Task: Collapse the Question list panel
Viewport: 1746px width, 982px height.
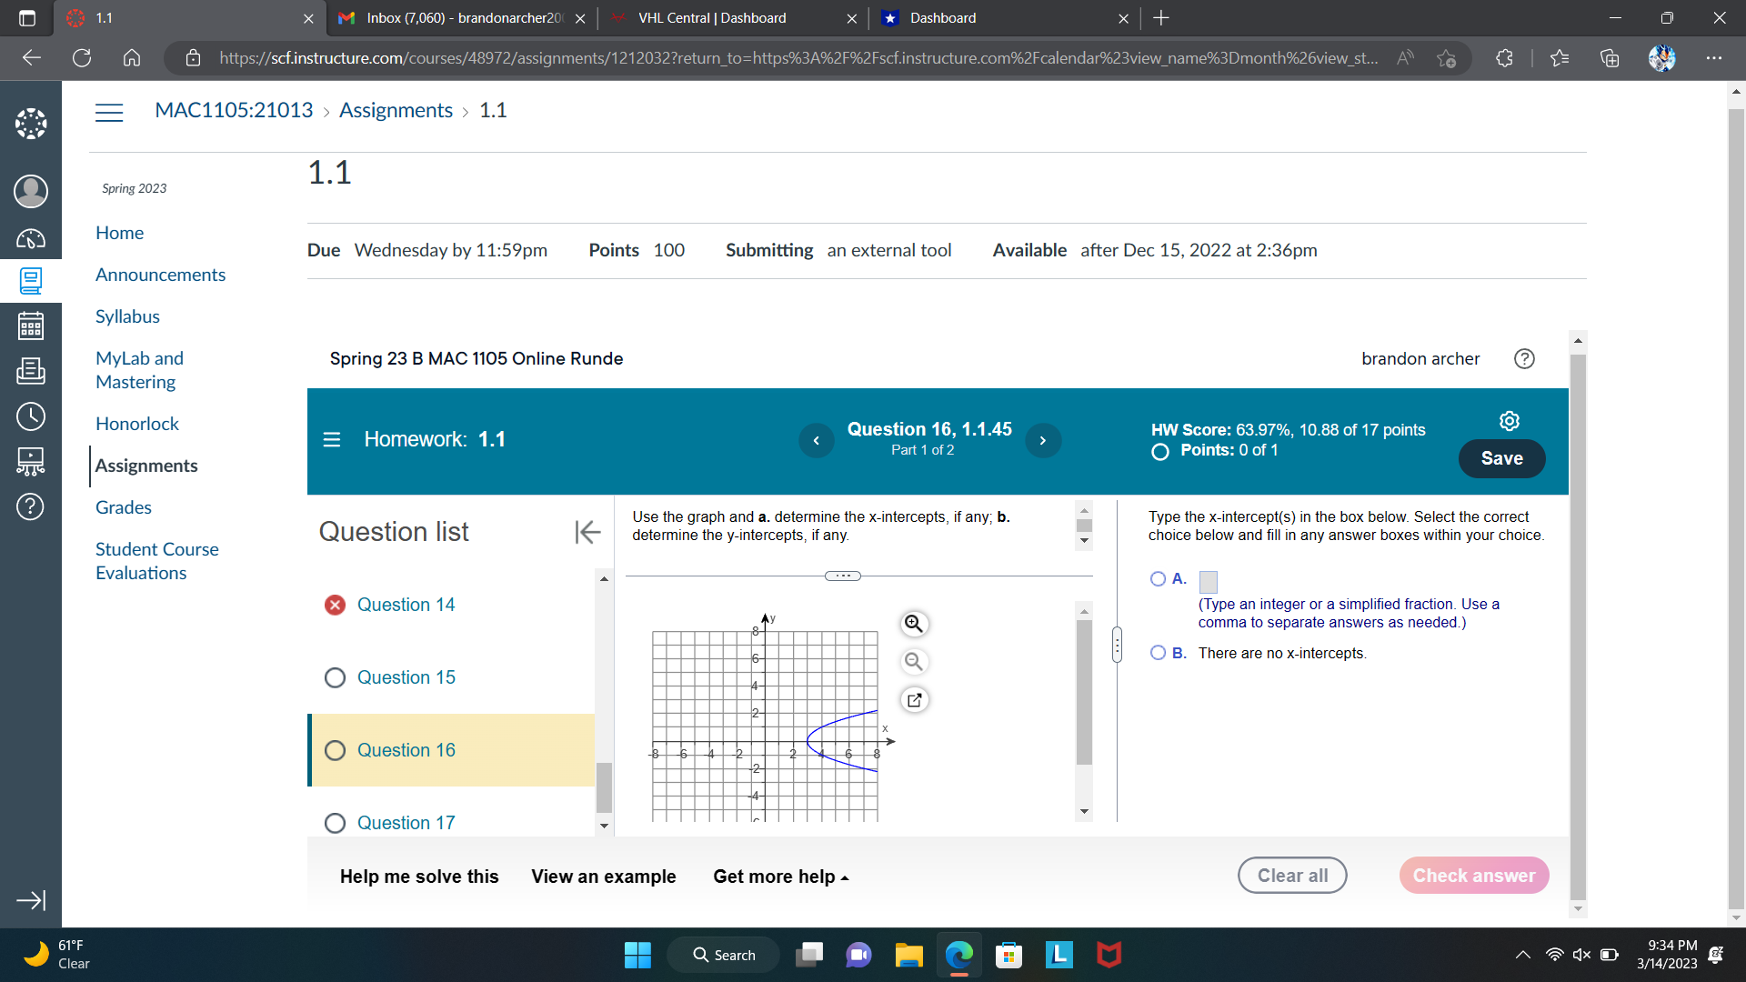Action: pyautogui.click(x=587, y=532)
